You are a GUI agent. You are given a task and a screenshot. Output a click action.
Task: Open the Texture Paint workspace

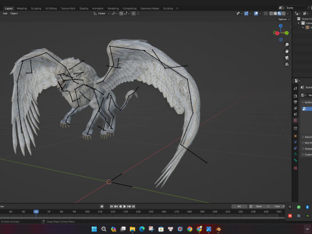pyautogui.click(x=68, y=8)
